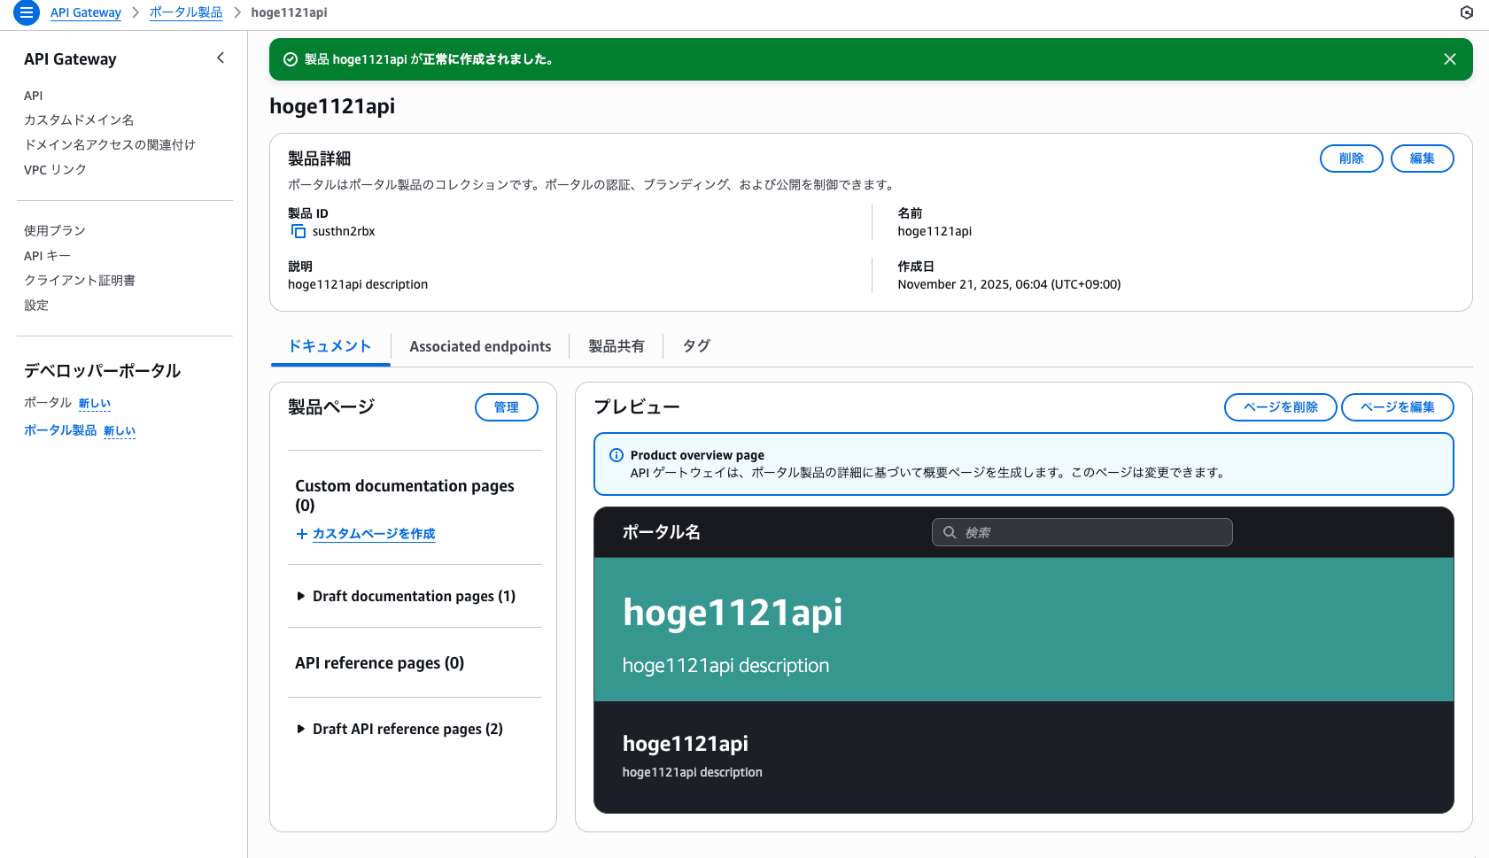
Task: Open the hamburger navigation menu
Action: tap(27, 12)
